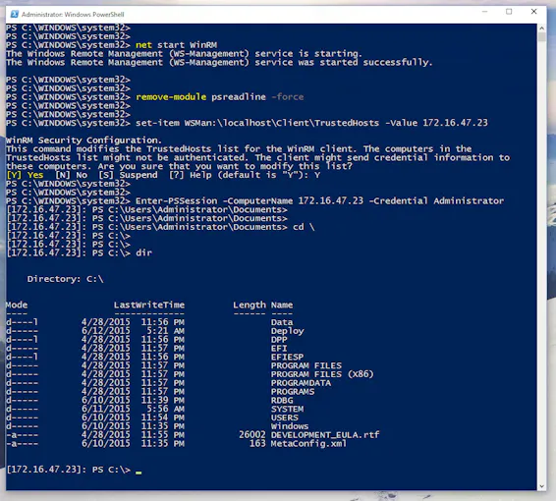Click 'remove-module psreadline -force' command line
This screenshot has height=501, width=556.
pyautogui.click(x=219, y=97)
